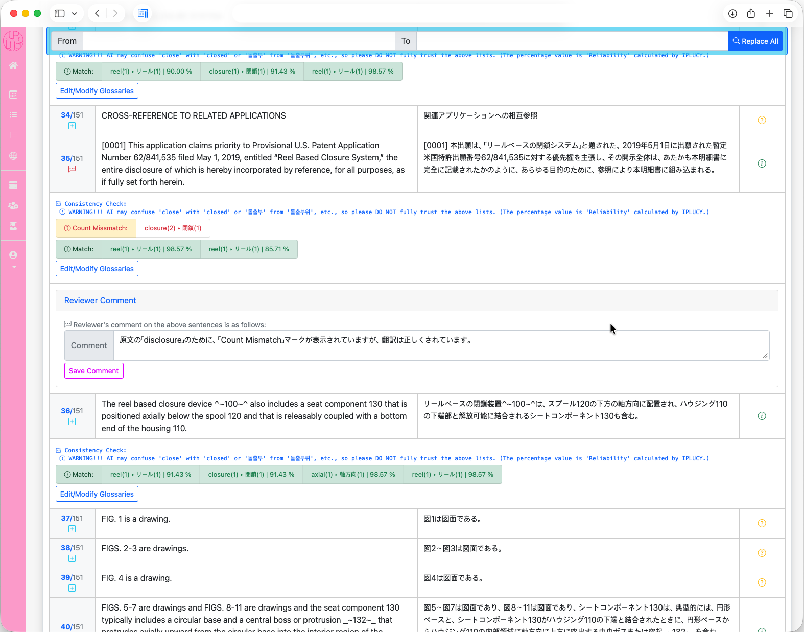Focus the To replacement field
Viewport: 804px width, 632px height.
click(573, 41)
